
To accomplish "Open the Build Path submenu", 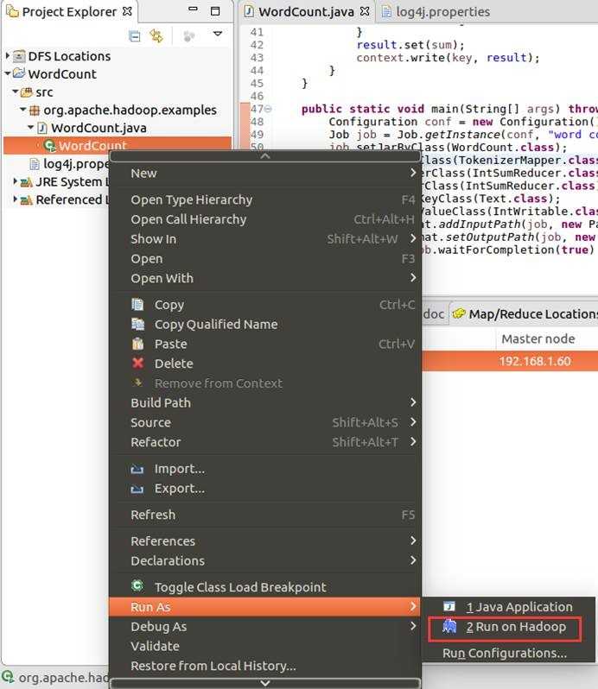I will pyautogui.click(x=265, y=402).
